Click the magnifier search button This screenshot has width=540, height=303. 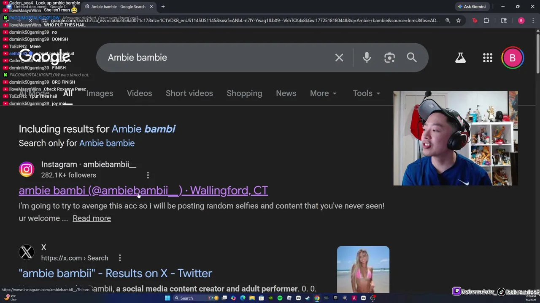pyautogui.click(x=412, y=58)
